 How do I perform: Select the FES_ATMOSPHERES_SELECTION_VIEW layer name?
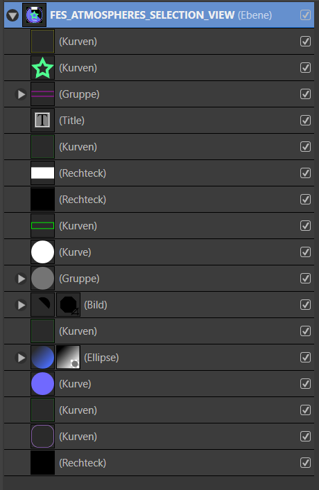click(142, 15)
